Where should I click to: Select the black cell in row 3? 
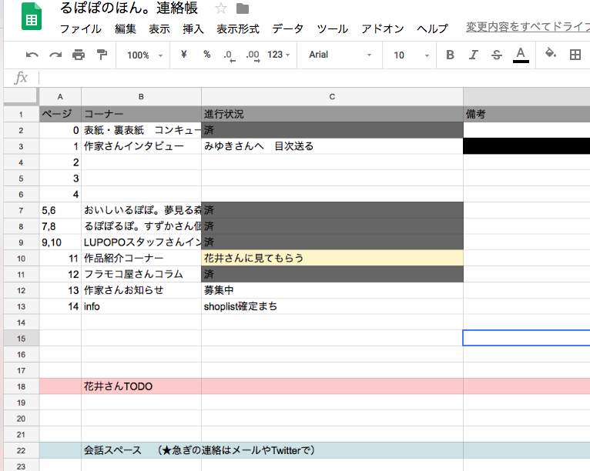coord(527,146)
